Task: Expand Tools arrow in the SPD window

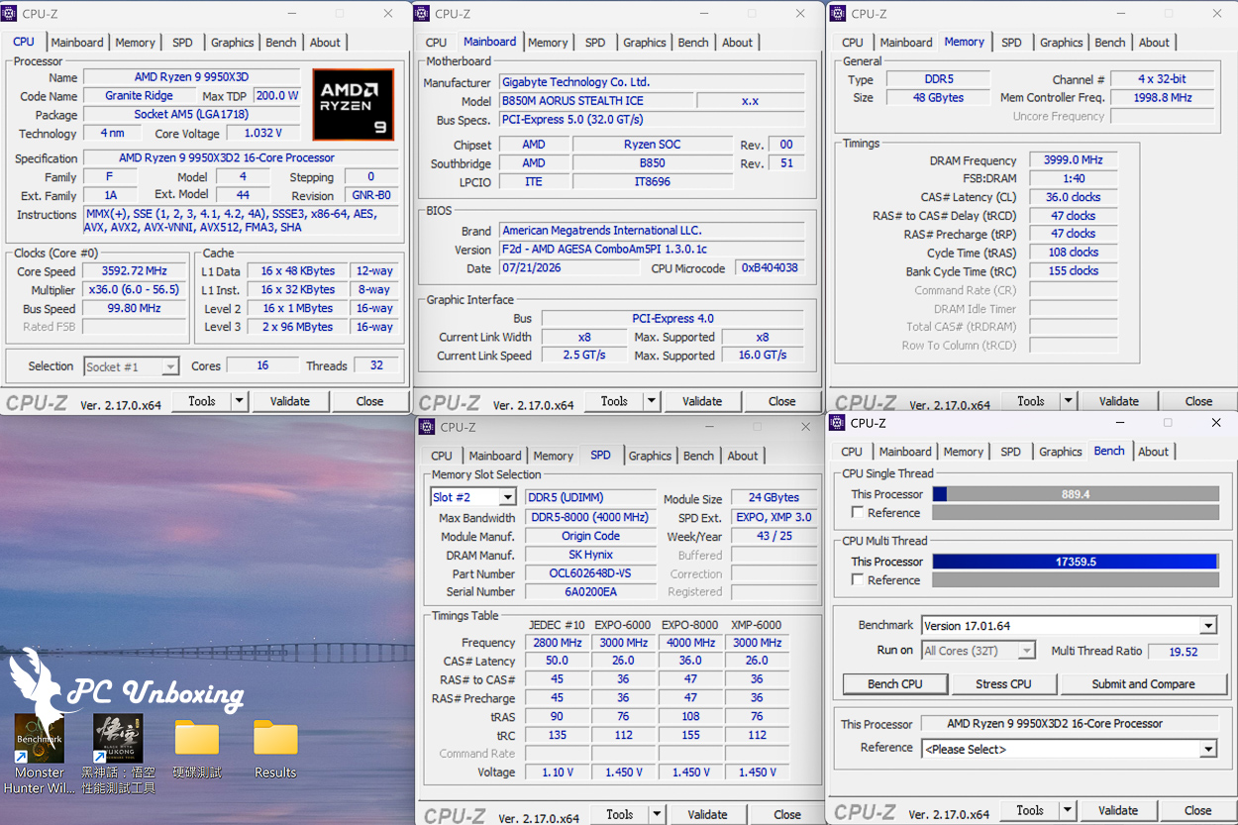Action: [657, 814]
